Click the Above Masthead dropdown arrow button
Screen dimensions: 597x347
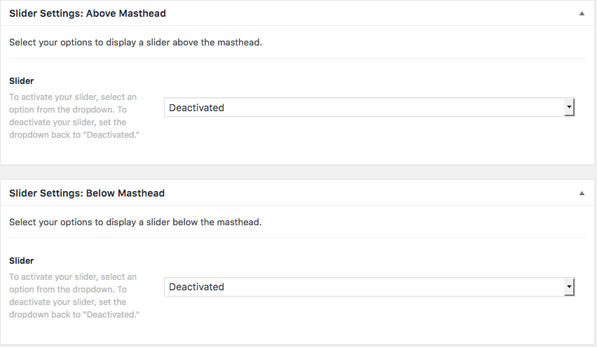click(570, 107)
